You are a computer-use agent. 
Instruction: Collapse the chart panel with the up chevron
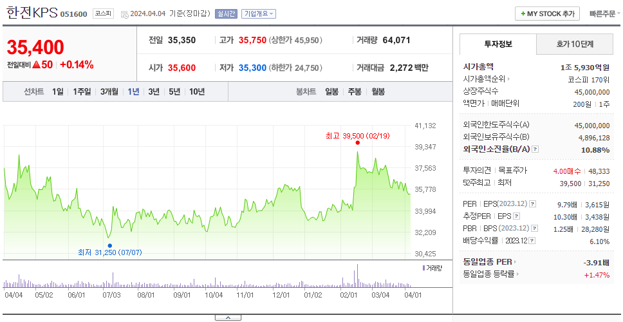pyautogui.click(x=228, y=317)
